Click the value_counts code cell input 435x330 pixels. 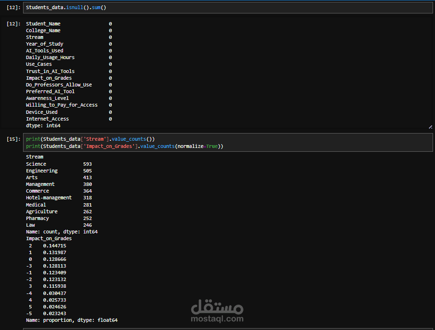click(228, 142)
